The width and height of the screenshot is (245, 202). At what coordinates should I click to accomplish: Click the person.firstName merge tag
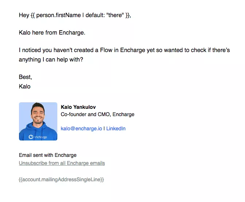(x=58, y=15)
